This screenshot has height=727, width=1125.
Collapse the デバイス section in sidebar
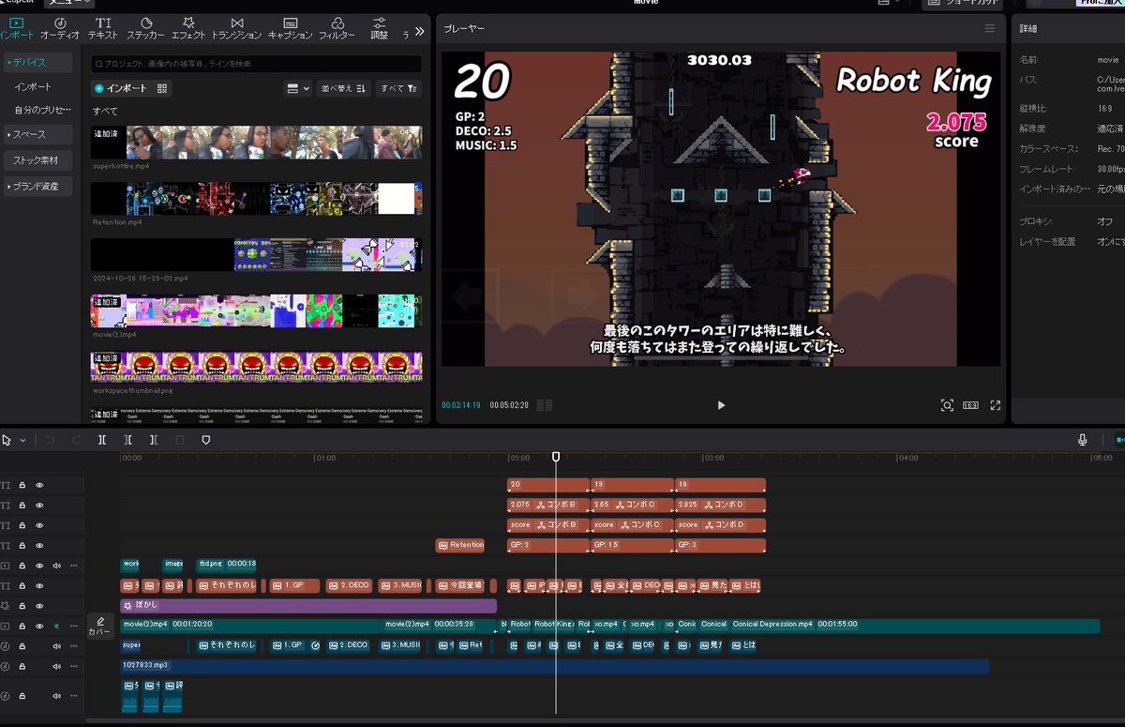(38, 63)
